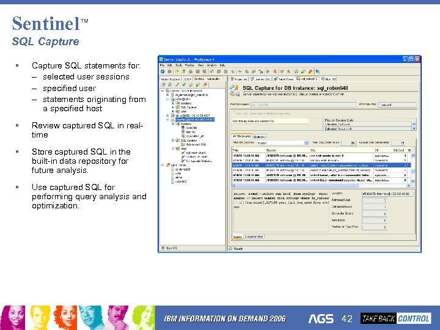Switch to the Object Explorer tab
This screenshot has height=330, width=440.
(170, 79)
